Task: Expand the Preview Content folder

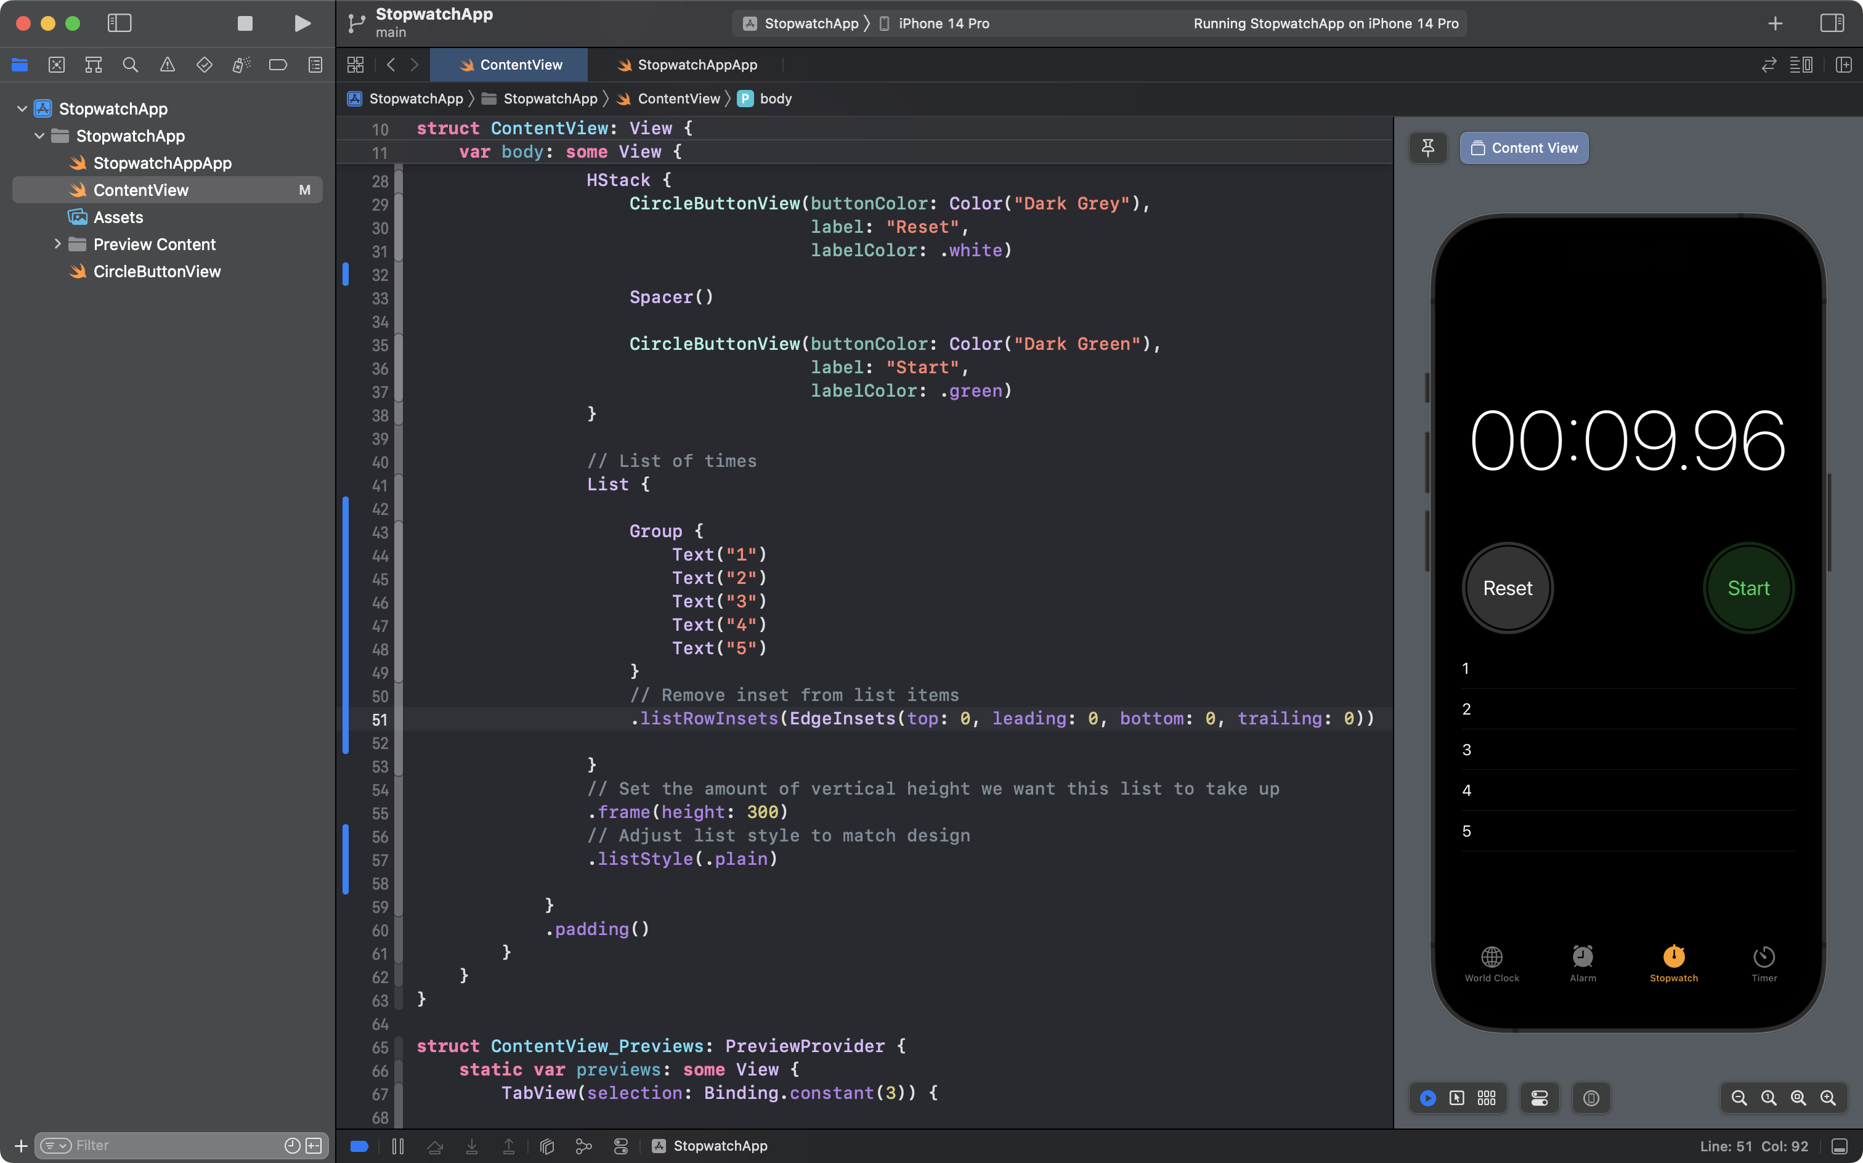Action: click(58, 244)
